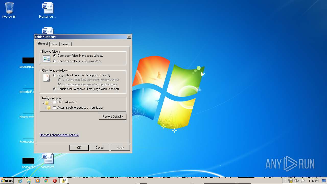
Task: Open How do I change folder options link
Action: (60, 135)
